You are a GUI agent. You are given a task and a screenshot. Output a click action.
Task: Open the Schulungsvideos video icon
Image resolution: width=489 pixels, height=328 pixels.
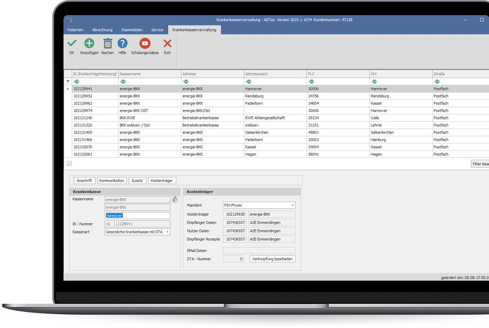(x=145, y=44)
